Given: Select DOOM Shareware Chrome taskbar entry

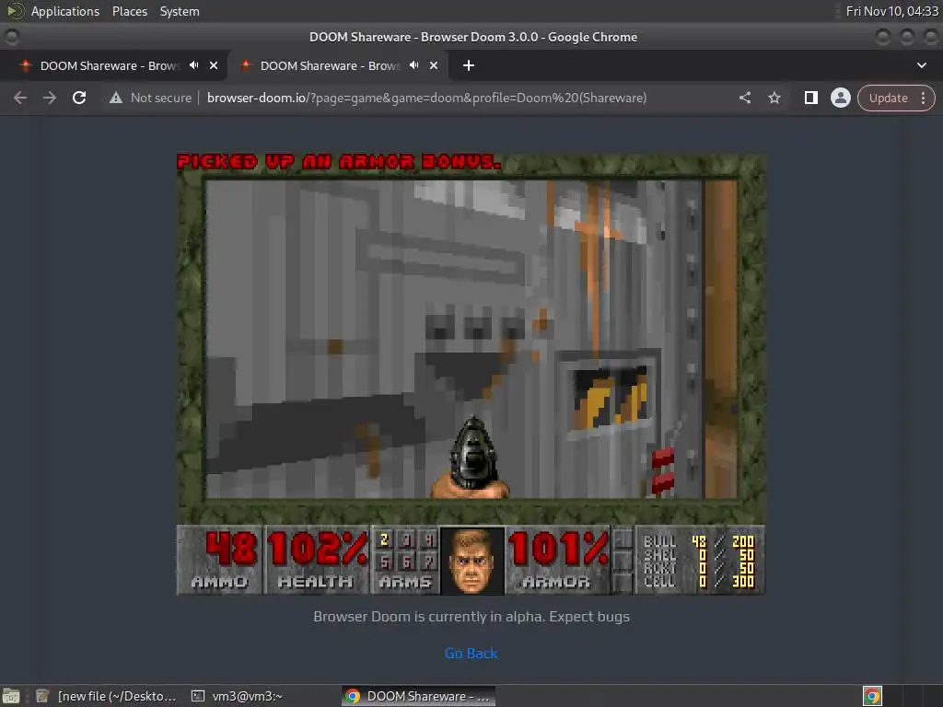Looking at the screenshot, I should [419, 696].
